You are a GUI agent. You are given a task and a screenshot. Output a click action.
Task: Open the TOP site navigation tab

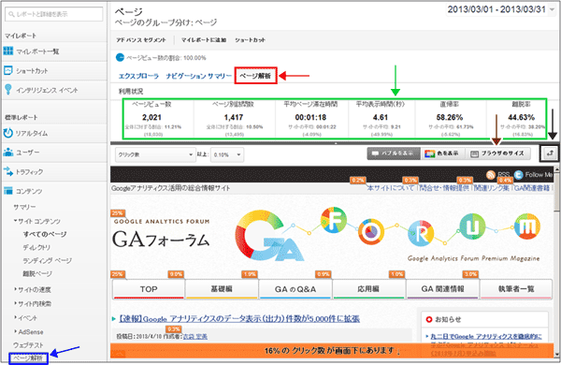(x=149, y=289)
